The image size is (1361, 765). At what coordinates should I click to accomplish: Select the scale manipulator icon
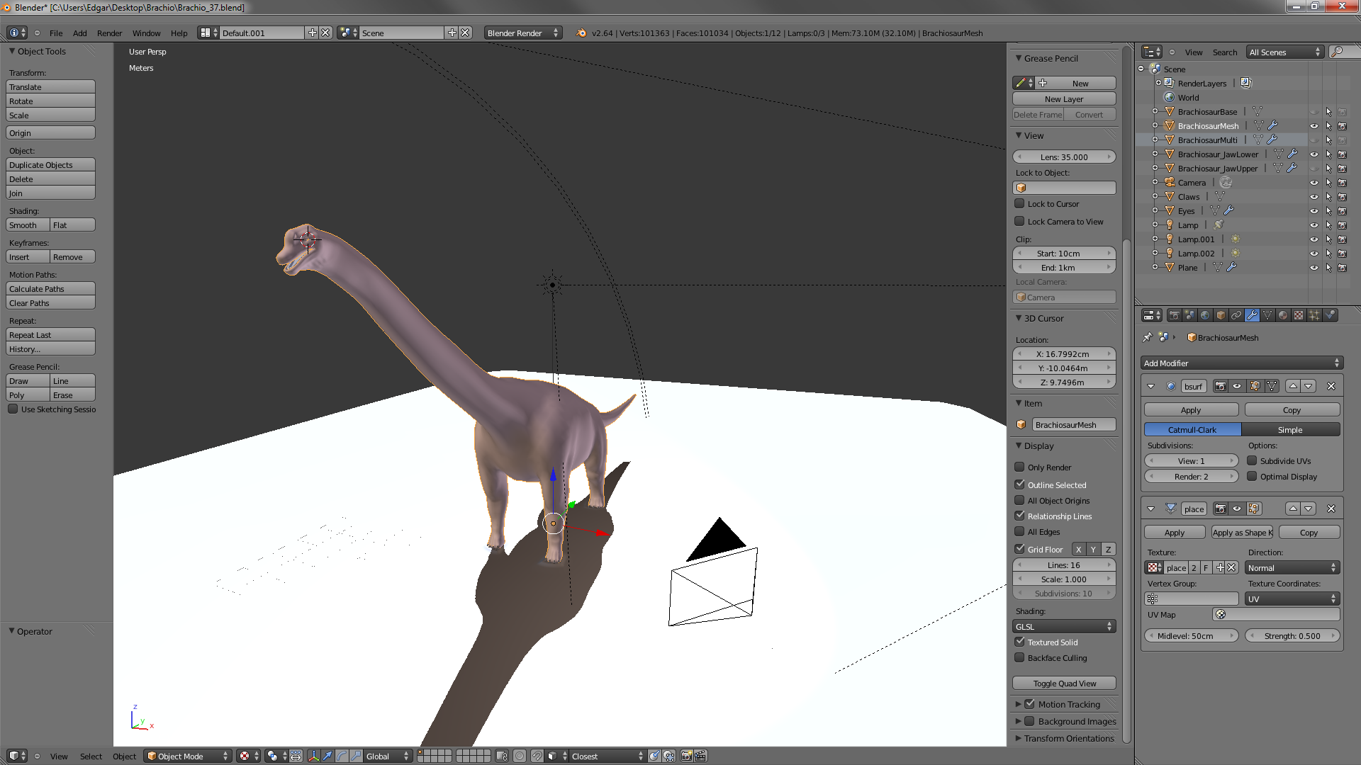click(x=356, y=756)
